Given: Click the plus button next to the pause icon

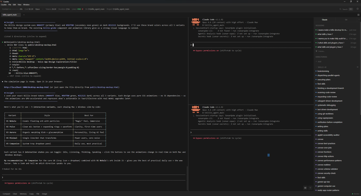Looking at the screenshot, I should [x=310, y=188].
